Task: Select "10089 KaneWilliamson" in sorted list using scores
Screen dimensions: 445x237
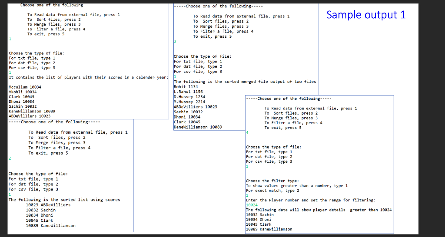Action: click(50, 226)
